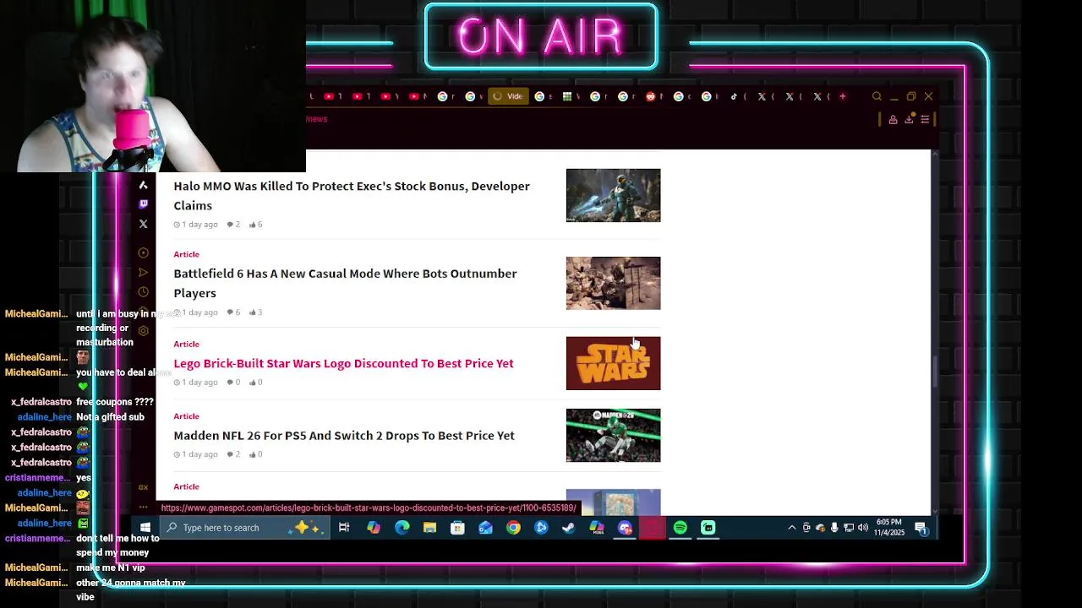The image size is (1082, 608).
Task: Open the Windows notification center icon
Action: [921, 528]
